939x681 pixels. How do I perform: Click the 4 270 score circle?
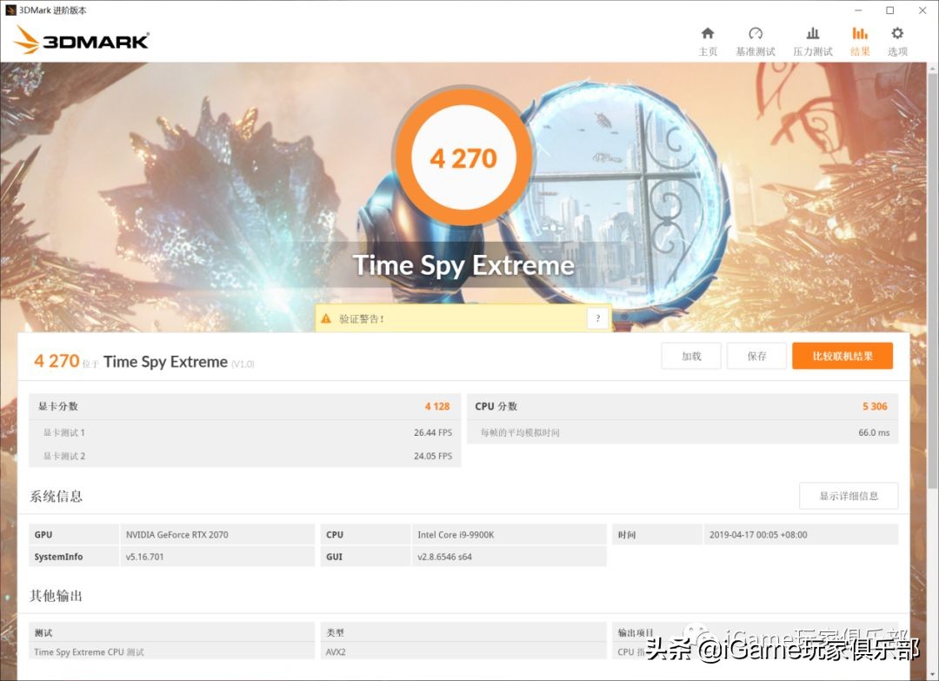pyautogui.click(x=463, y=158)
